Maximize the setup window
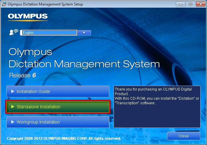 coord(191,4)
